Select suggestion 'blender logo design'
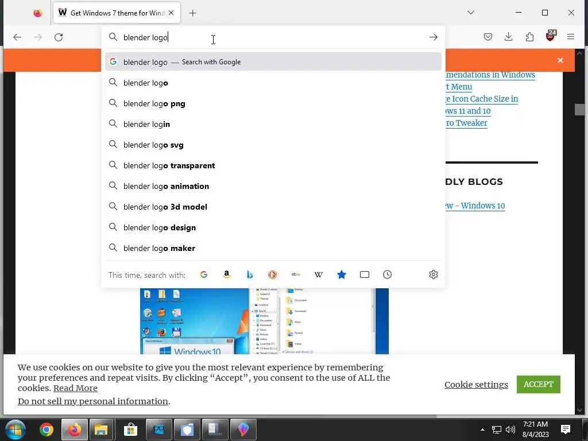The height and width of the screenshot is (441, 588). coord(273,227)
